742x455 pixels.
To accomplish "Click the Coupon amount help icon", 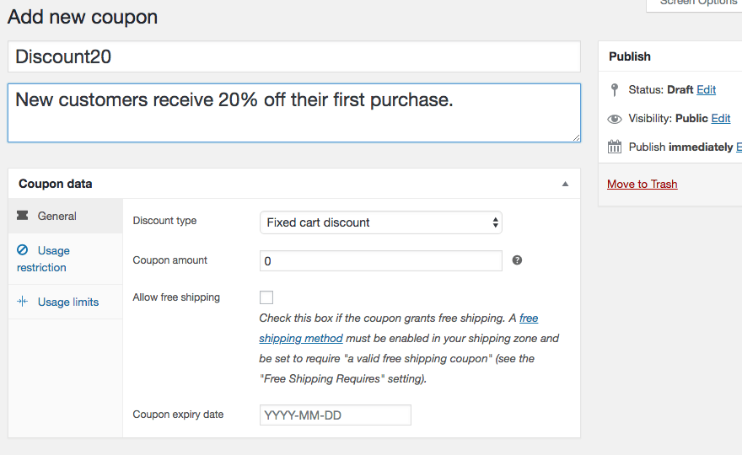I will 517,260.
